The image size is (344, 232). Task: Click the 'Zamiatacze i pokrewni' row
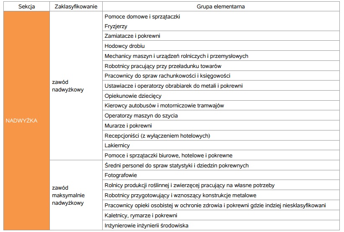pos(221,36)
